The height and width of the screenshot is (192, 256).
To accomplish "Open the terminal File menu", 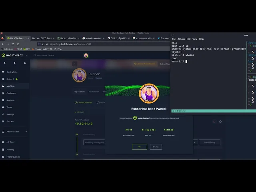I will coord(174,39).
